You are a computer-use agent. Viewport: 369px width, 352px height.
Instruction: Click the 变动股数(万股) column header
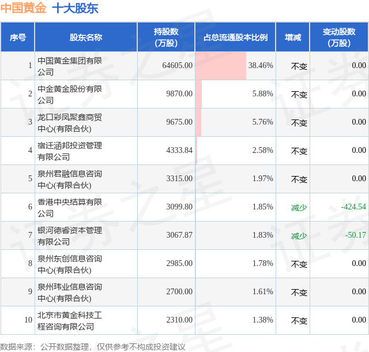pos(339,38)
